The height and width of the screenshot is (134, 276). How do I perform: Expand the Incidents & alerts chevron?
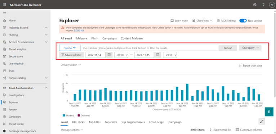click(46, 28)
